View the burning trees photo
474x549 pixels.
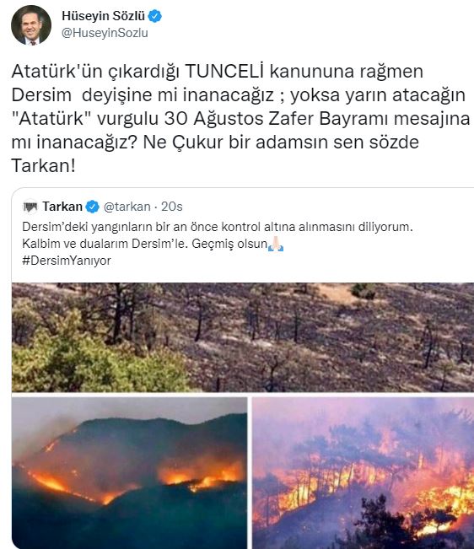click(x=363, y=472)
